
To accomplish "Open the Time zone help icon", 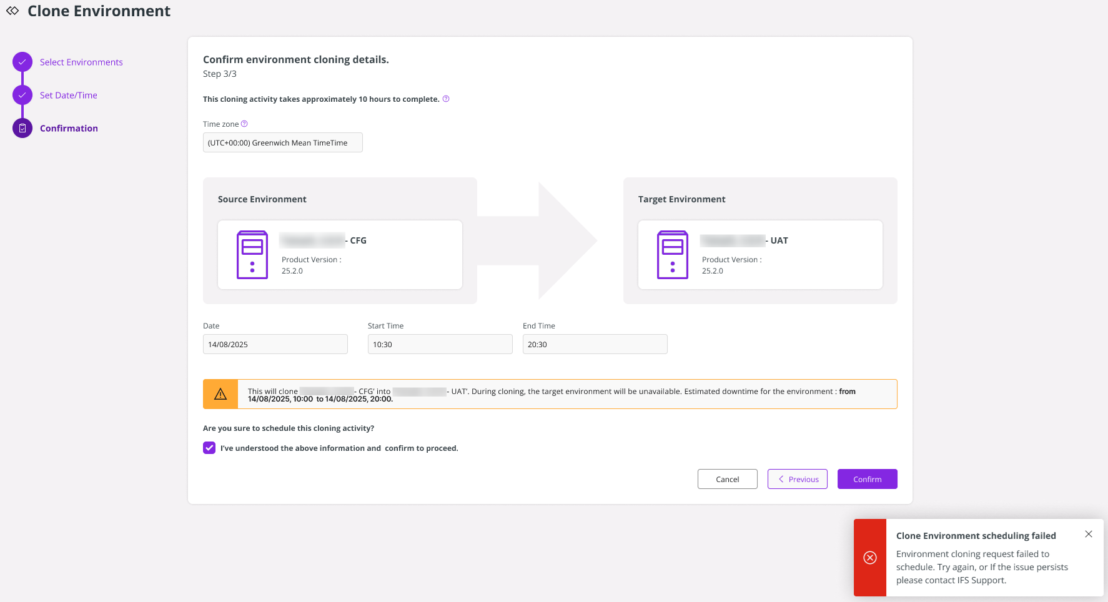I will pos(244,124).
